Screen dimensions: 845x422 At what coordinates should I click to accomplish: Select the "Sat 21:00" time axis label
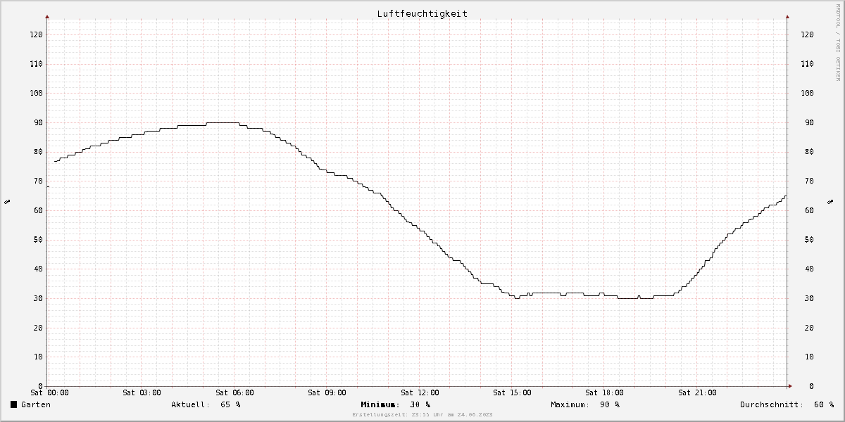697,392
